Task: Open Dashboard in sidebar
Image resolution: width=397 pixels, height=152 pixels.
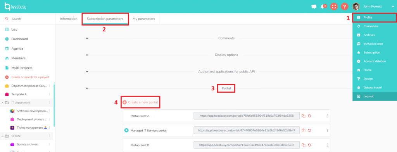Action: pyautogui.click(x=19, y=39)
